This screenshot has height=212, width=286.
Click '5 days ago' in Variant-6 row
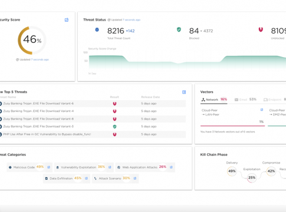point(149,104)
